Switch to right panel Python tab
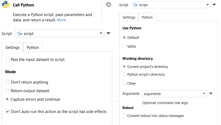 (x=147, y=17)
